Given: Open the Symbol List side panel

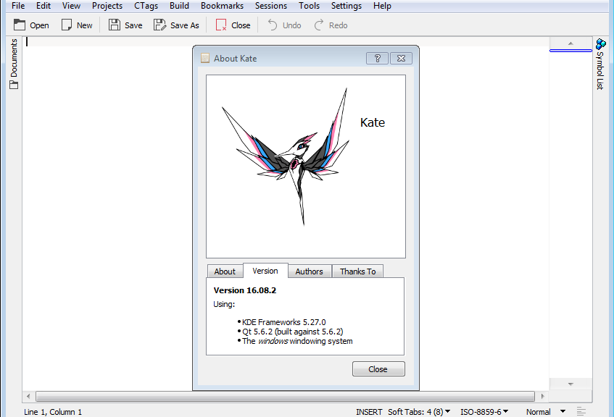Looking at the screenshot, I should tap(600, 64).
